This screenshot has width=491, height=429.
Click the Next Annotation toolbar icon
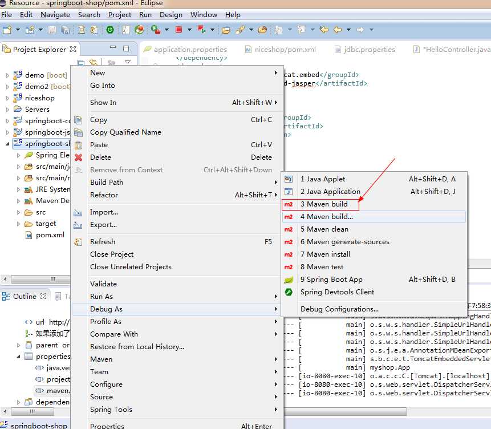[x=278, y=30]
